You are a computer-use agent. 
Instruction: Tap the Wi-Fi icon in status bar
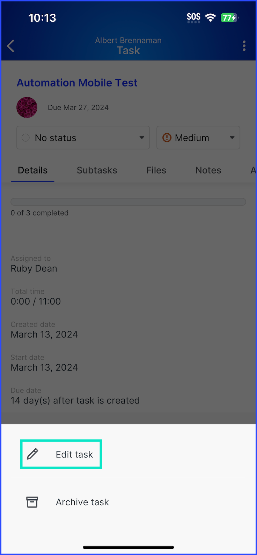click(x=210, y=17)
